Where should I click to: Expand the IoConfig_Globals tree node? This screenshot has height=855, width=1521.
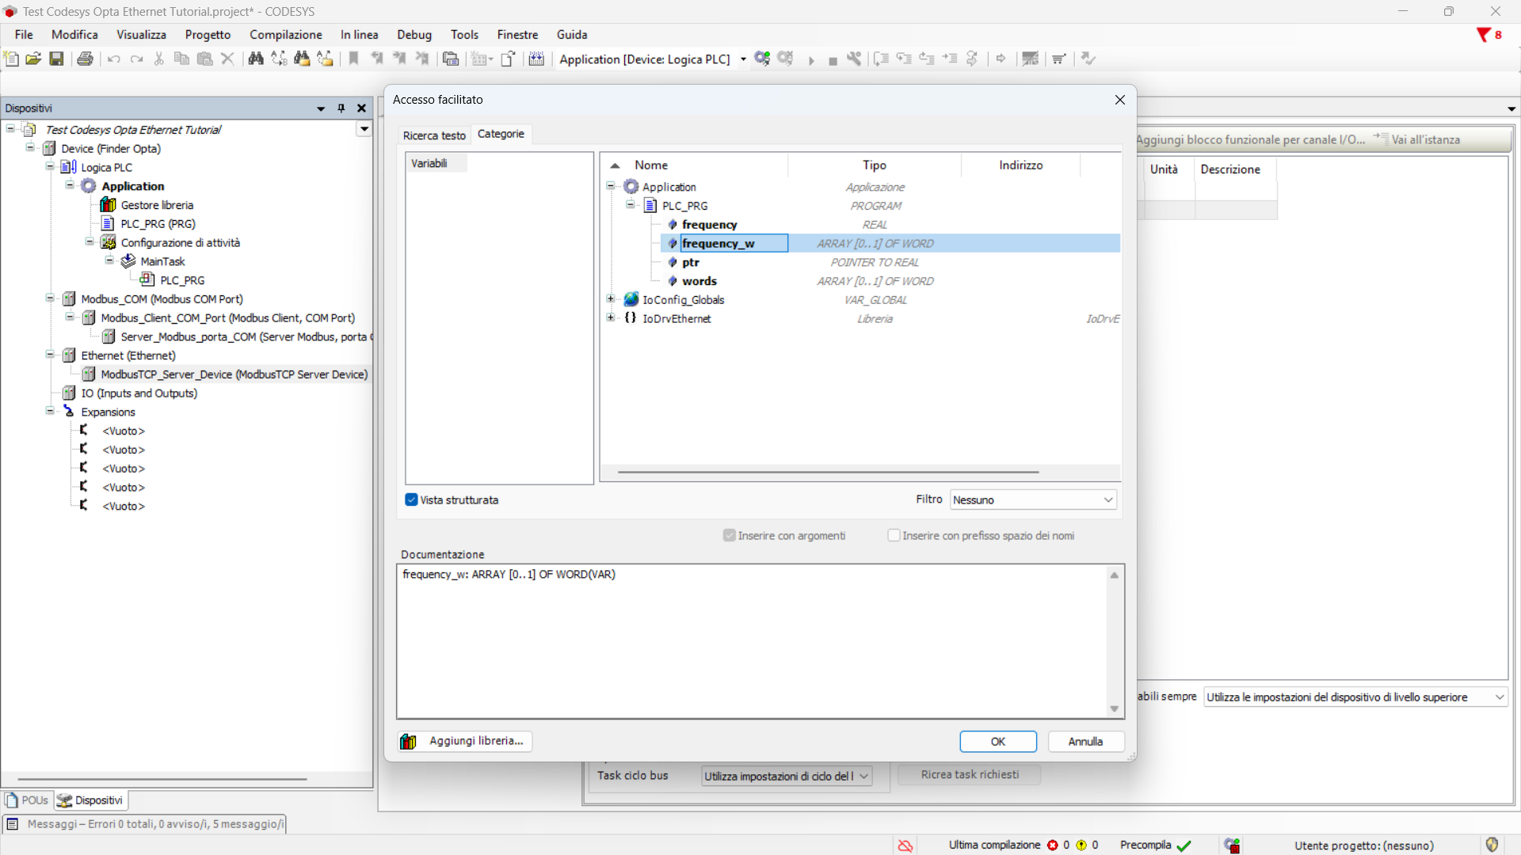[x=611, y=299]
